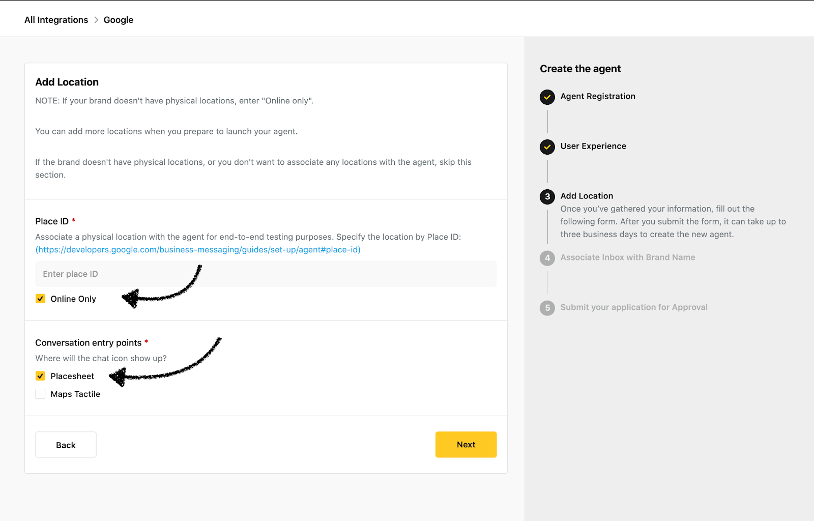The height and width of the screenshot is (521, 814).
Task: Click the User Experience completed checkmark icon
Action: click(547, 147)
